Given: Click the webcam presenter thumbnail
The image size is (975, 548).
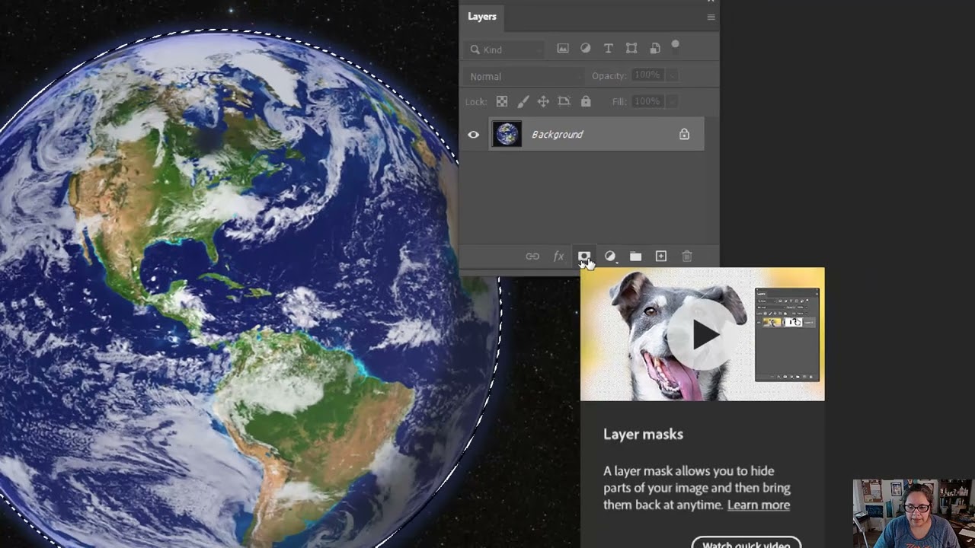Looking at the screenshot, I should tap(913, 514).
